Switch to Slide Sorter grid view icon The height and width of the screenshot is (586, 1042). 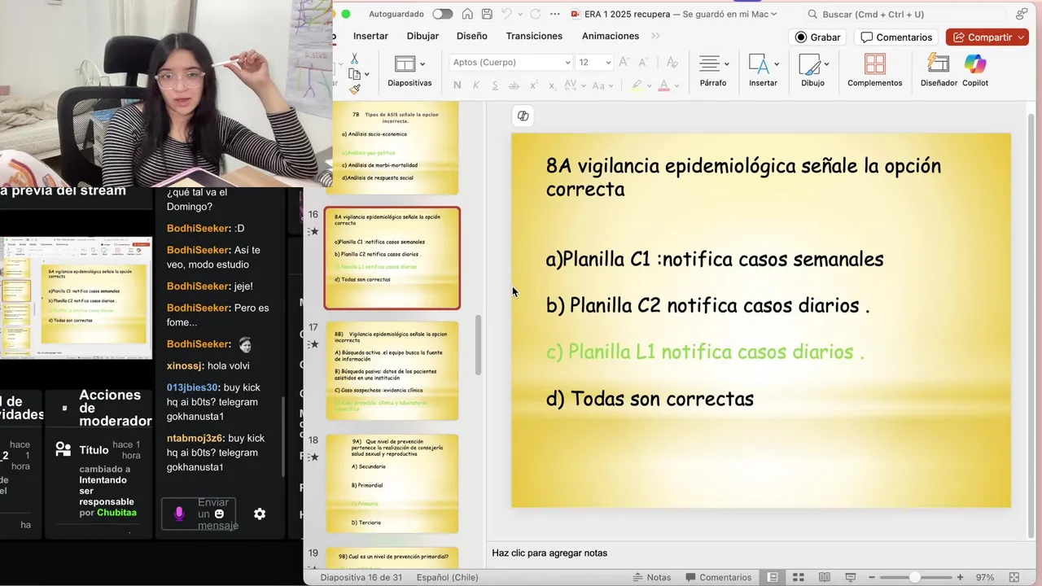[798, 577]
